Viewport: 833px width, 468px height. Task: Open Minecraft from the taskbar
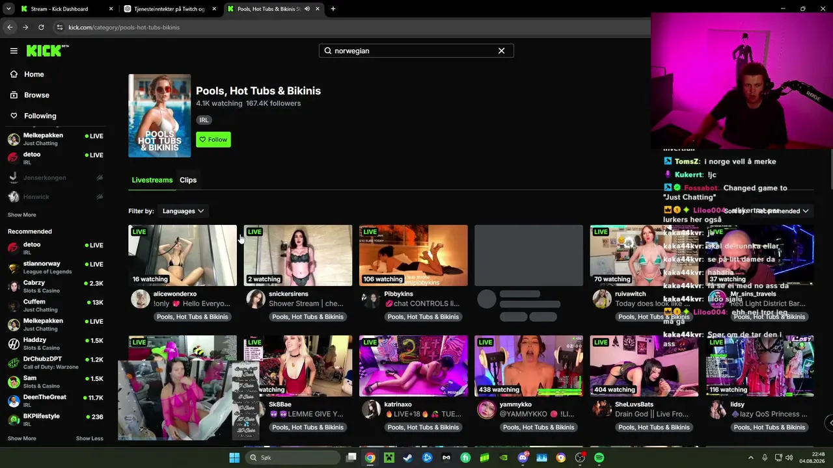389,458
